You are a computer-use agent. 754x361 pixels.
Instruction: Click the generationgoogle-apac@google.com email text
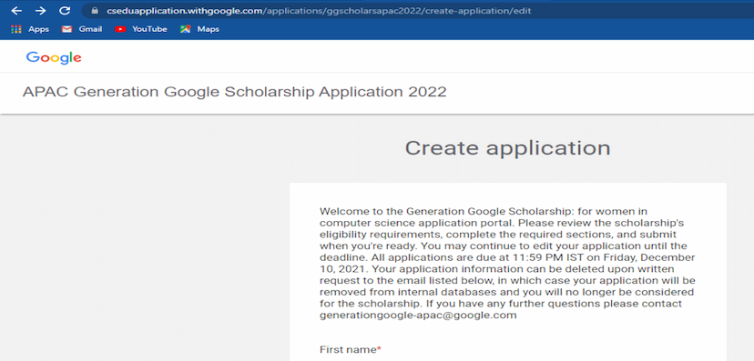418,316
